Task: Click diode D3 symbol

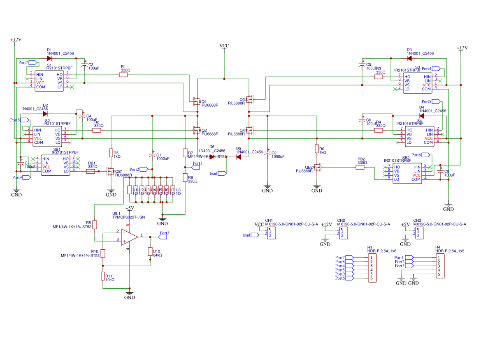Action: [409, 58]
